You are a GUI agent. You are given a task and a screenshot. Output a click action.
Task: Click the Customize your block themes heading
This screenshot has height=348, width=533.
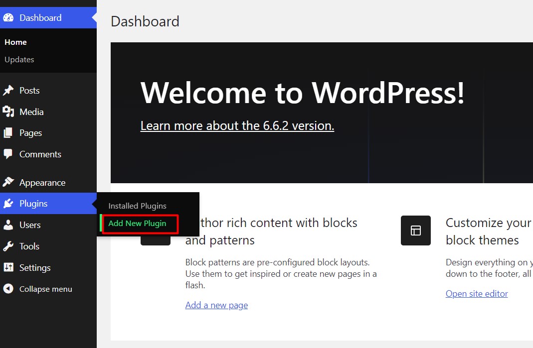click(x=489, y=231)
